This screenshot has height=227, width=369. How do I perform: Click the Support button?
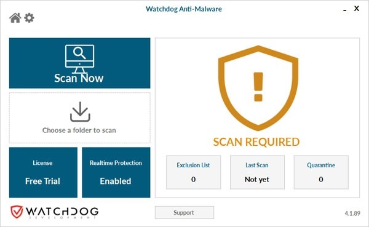coord(184,212)
